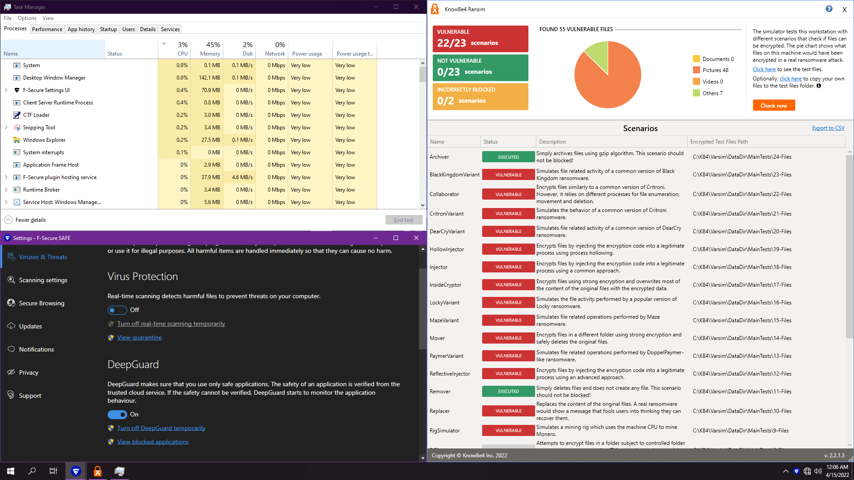Expand F-Secure Settings UI process
854x480 pixels.
pos(6,90)
